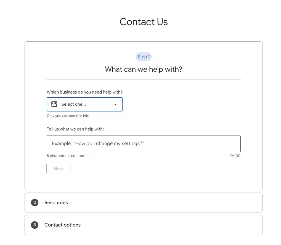Click the dropdown caret arrow beside Select one
The height and width of the screenshot is (245, 281).
pyautogui.click(x=115, y=104)
